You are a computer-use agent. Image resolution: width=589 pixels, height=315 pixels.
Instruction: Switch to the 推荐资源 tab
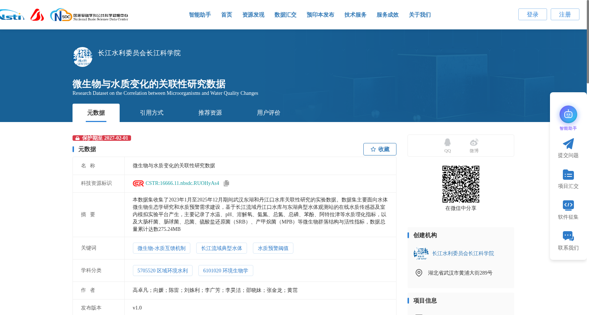click(210, 113)
